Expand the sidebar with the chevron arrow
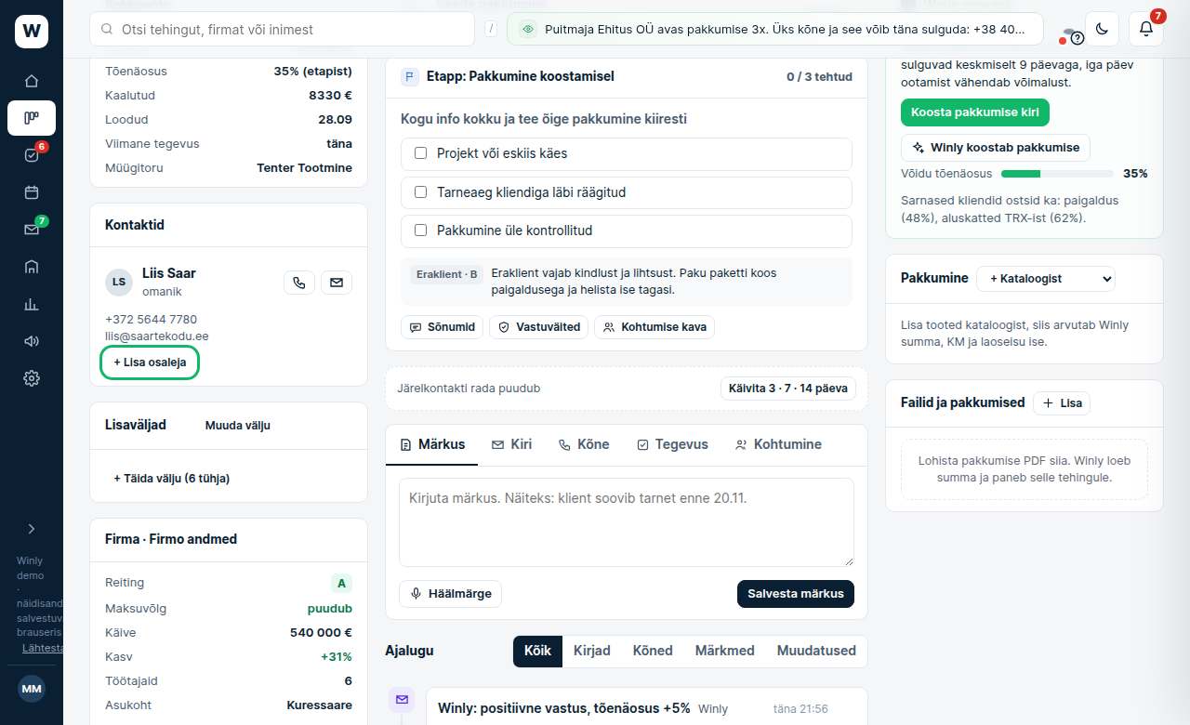This screenshot has height=725, width=1190. (32, 529)
